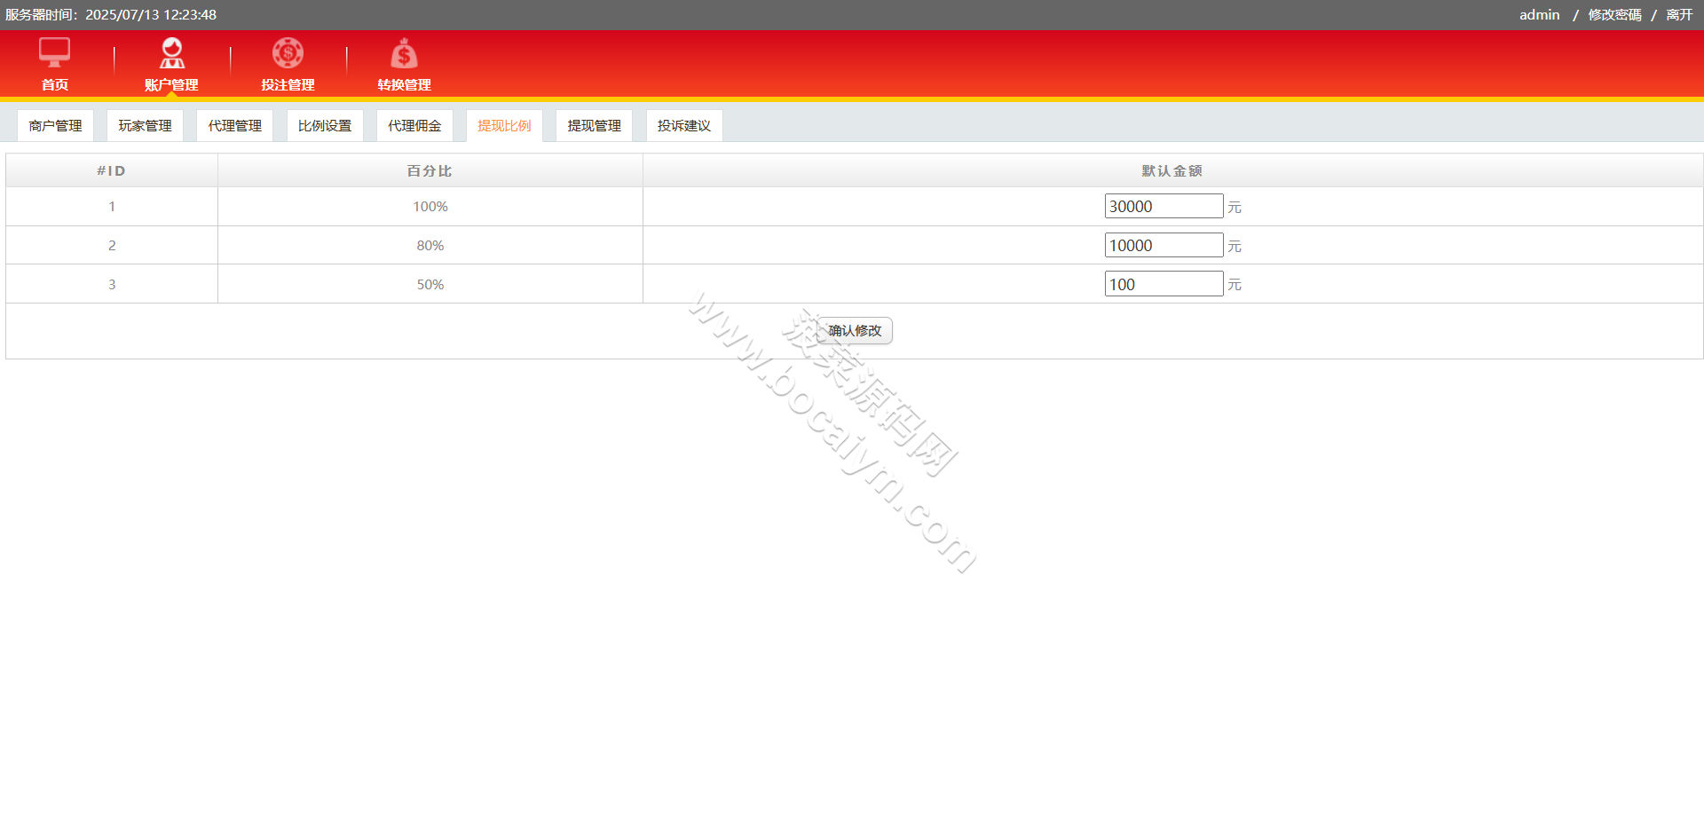1704x820 pixels.
Task: Focus the amount field showing 10000
Action: click(1164, 245)
